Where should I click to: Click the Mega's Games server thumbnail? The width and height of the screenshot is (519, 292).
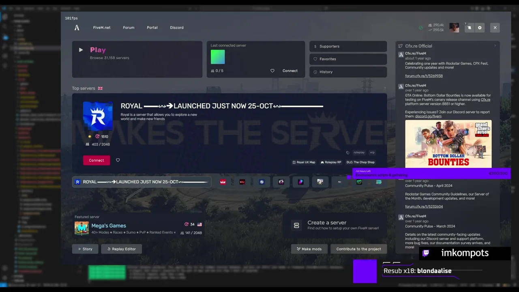point(81,228)
